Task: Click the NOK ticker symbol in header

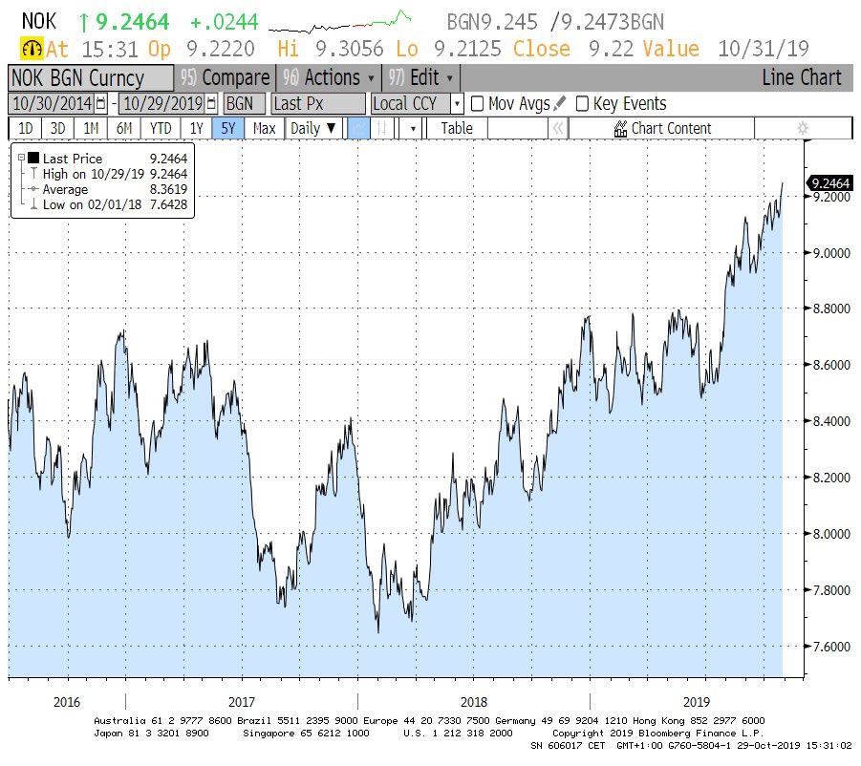Action: tap(38, 21)
